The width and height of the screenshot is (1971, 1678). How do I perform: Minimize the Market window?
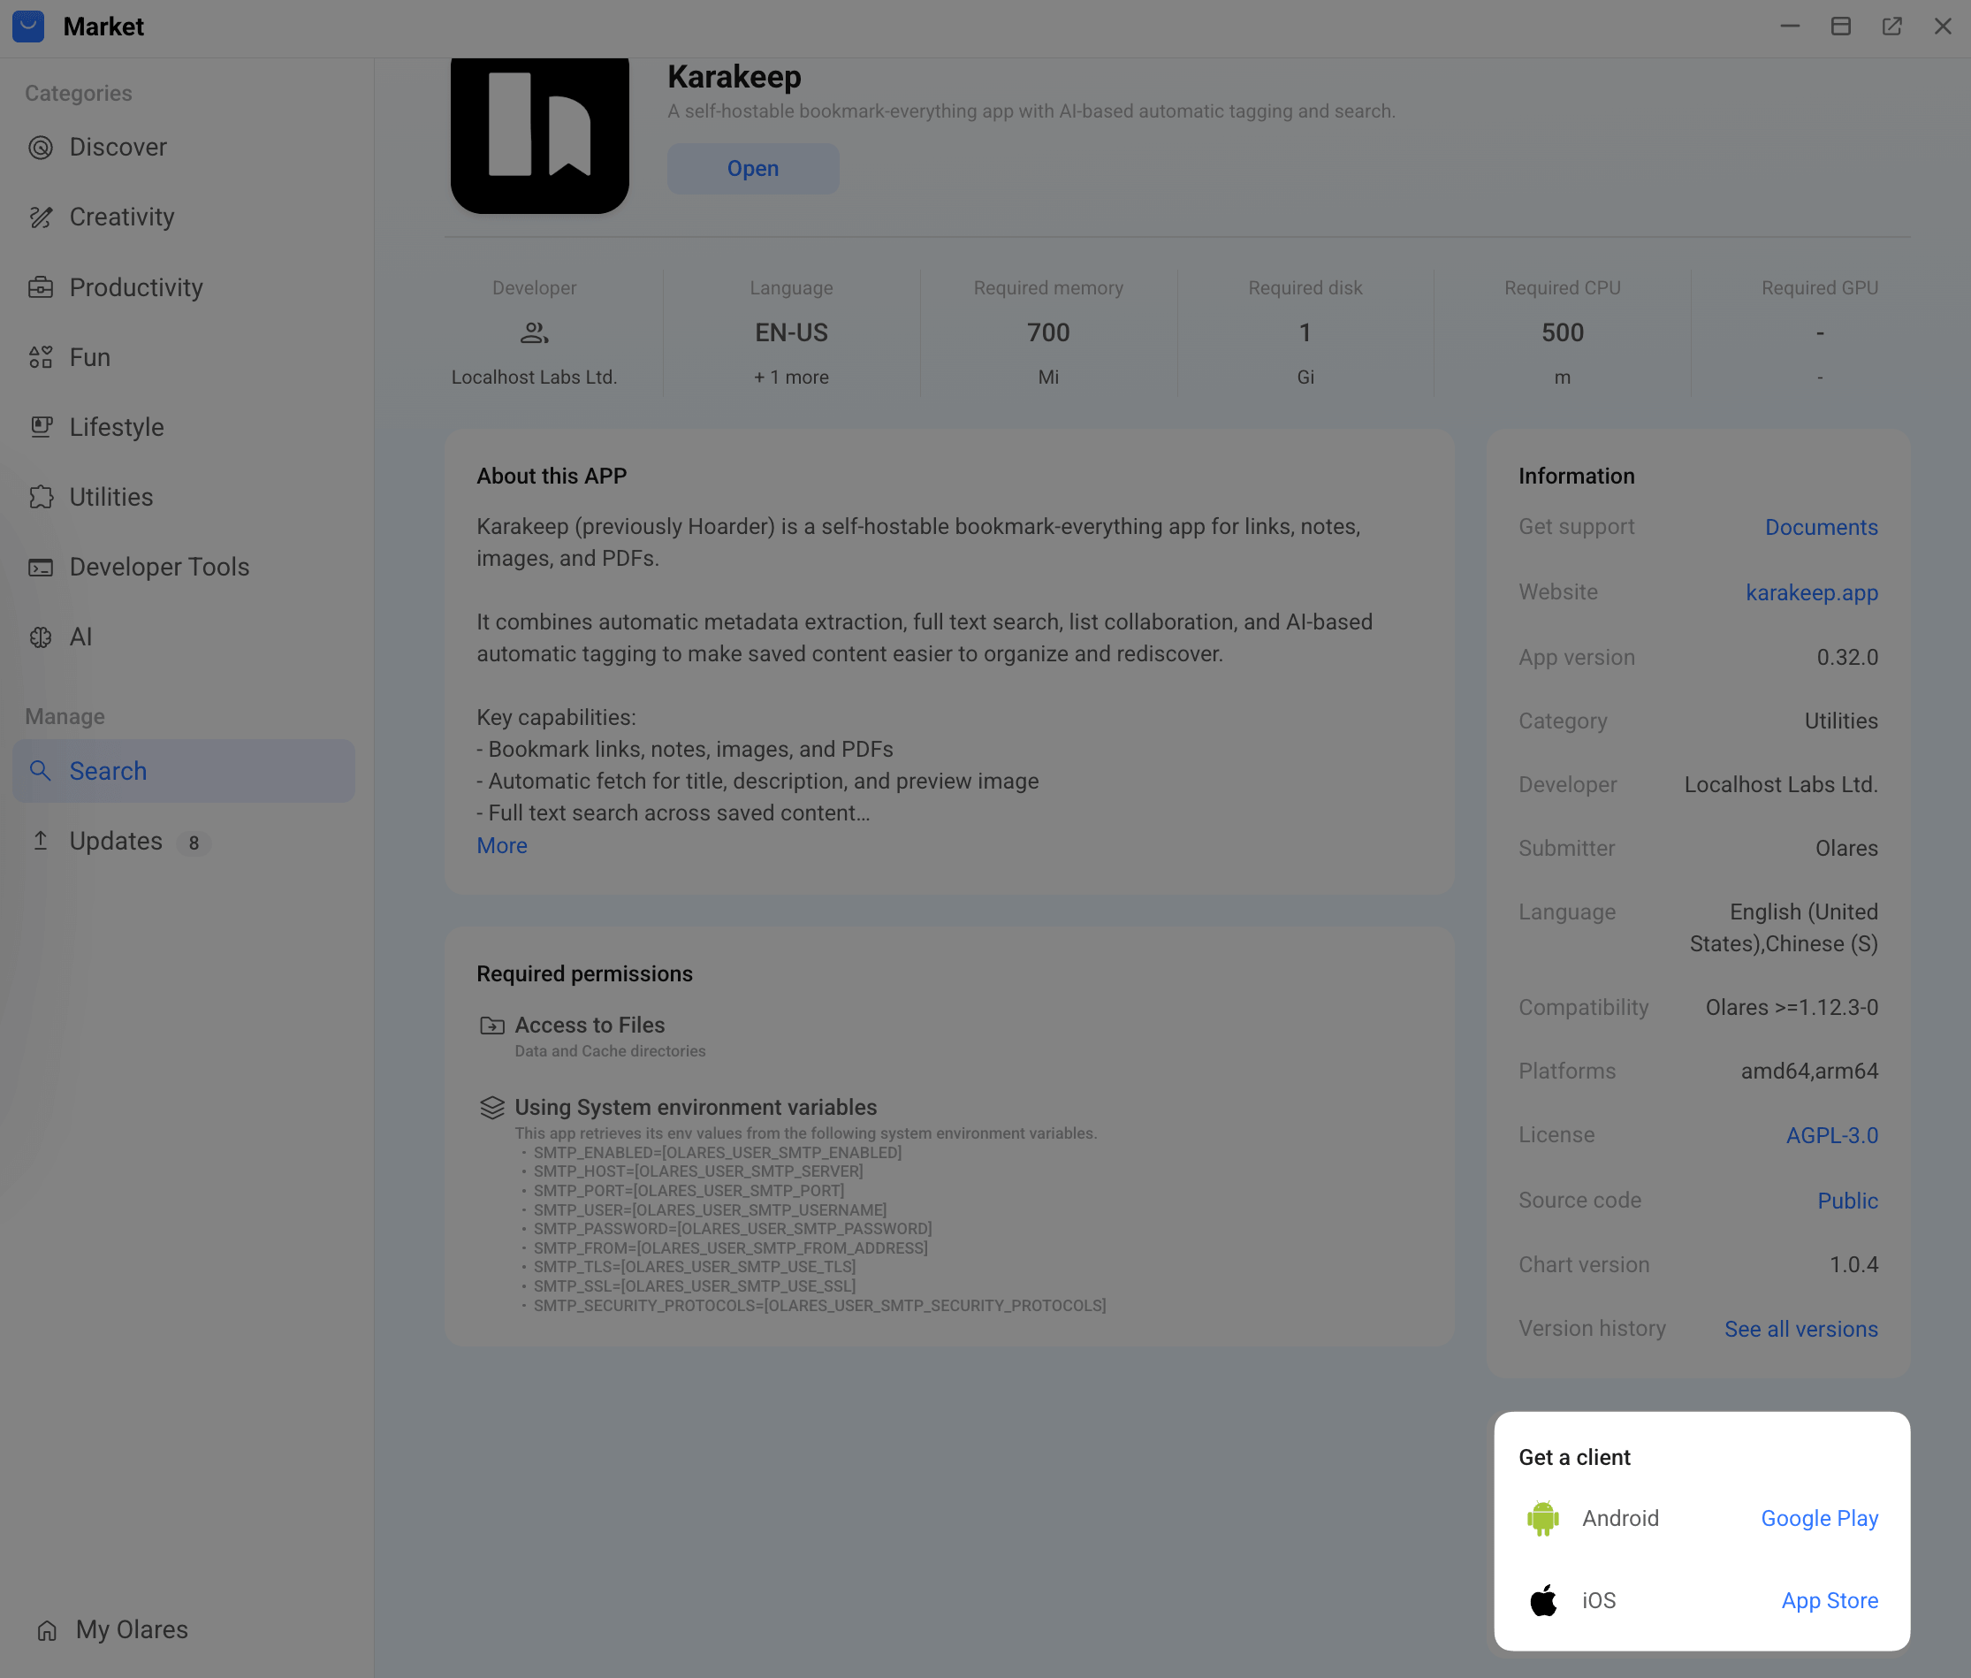(1790, 27)
